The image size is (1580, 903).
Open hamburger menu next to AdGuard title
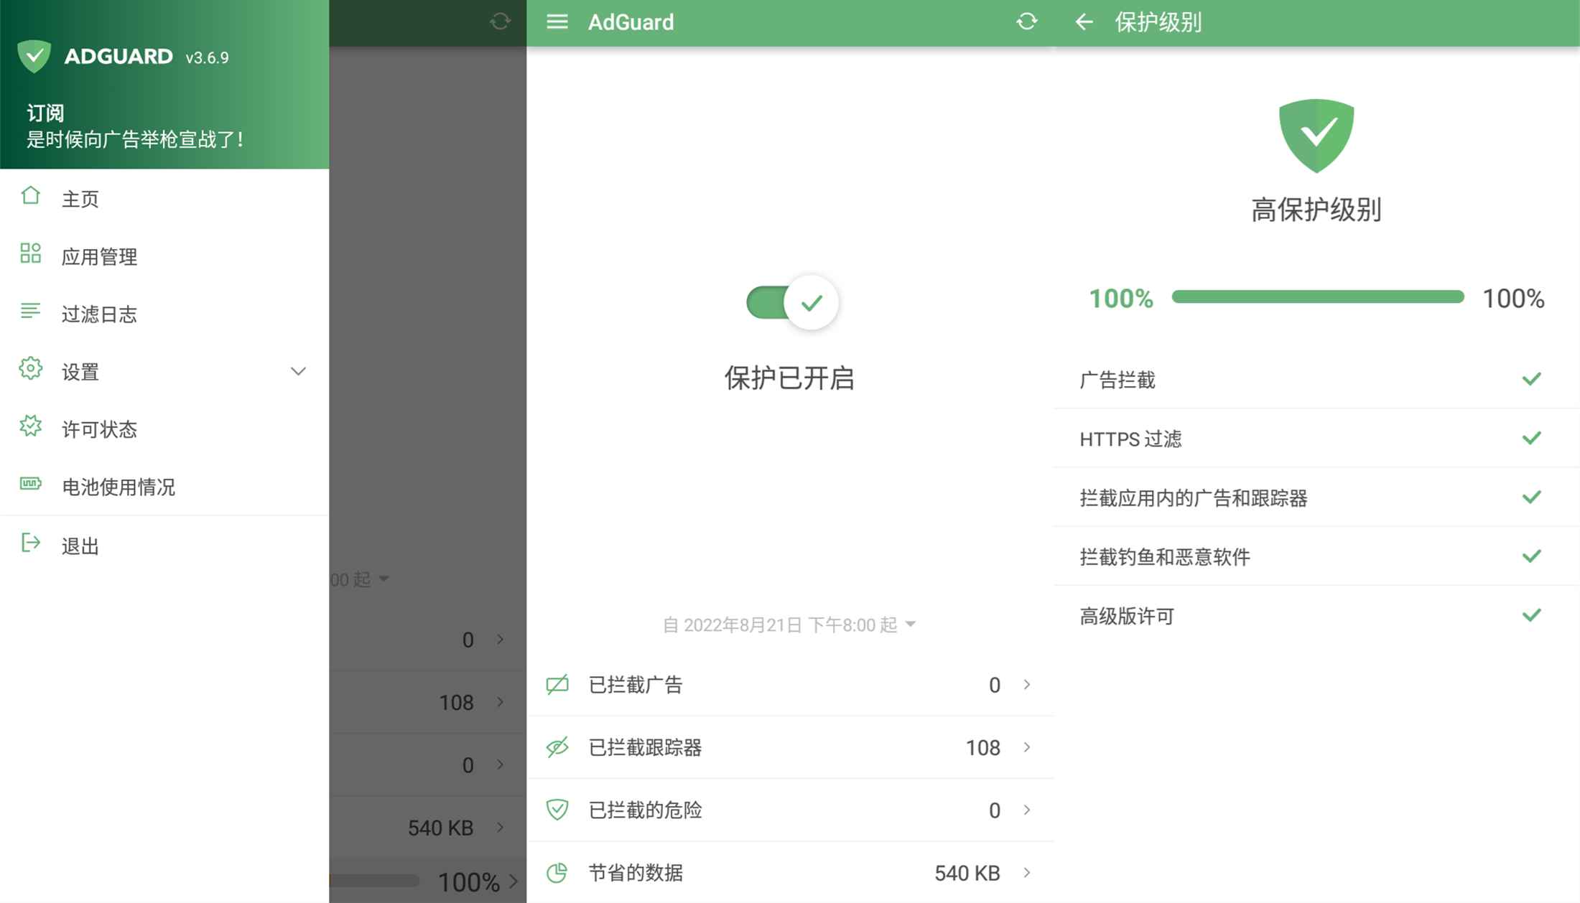pyautogui.click(x=557, y=22)
